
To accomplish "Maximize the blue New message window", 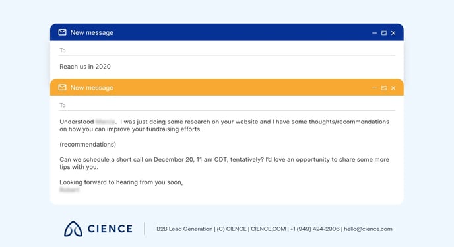I will coord(384,33).
